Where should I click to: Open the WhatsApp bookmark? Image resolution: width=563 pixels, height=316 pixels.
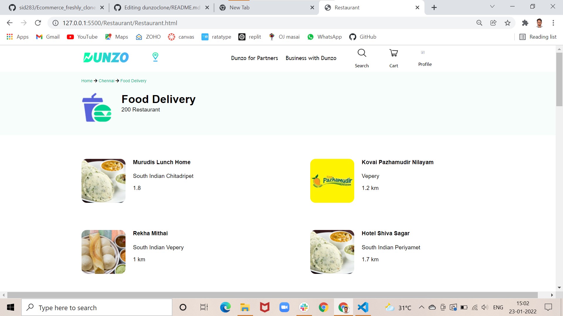point(325,37)
